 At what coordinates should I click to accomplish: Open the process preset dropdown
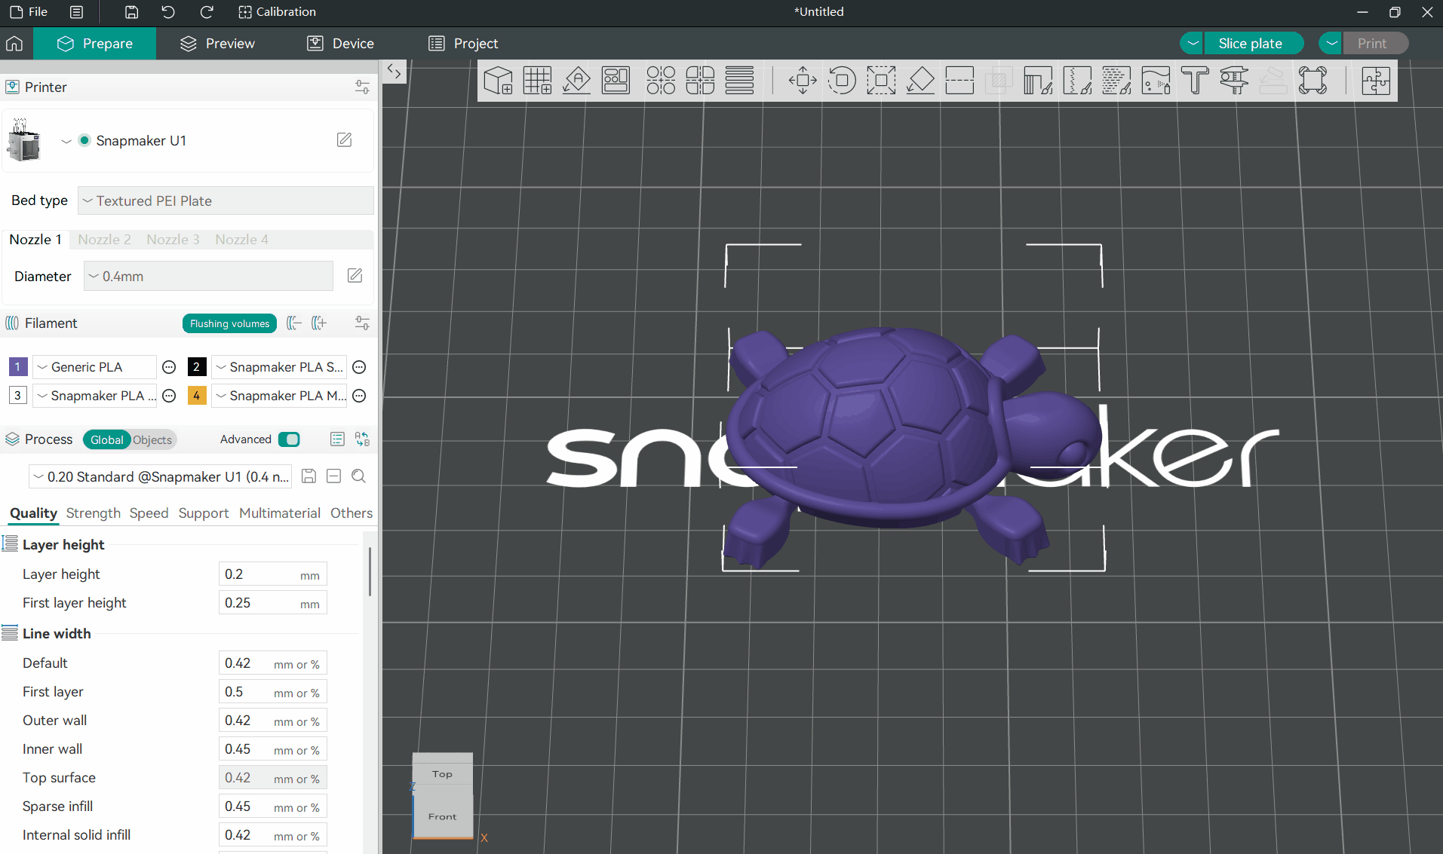tap(159, 476)
